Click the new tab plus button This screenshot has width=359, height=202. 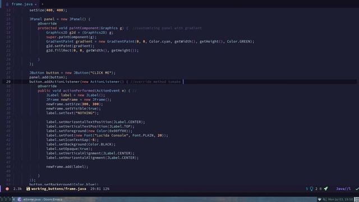(43, 4)
